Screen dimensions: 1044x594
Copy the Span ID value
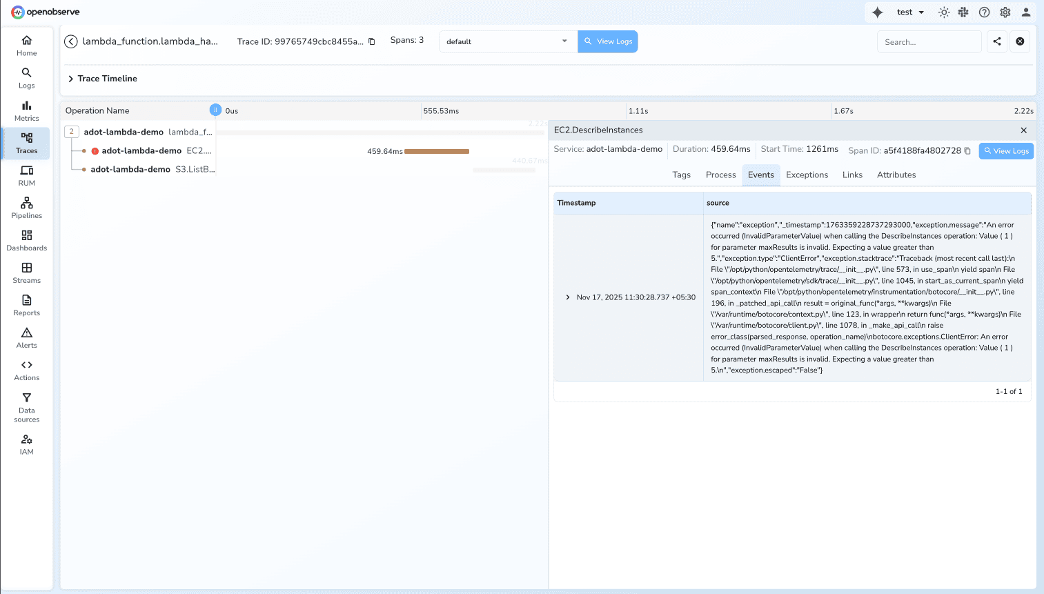(967, 151)
